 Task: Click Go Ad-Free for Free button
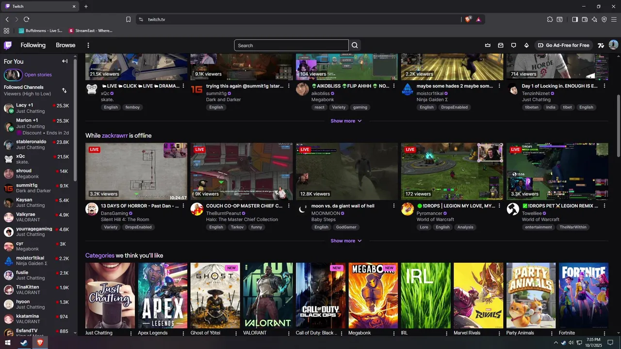pyautogui.click(x=563, y=45)
